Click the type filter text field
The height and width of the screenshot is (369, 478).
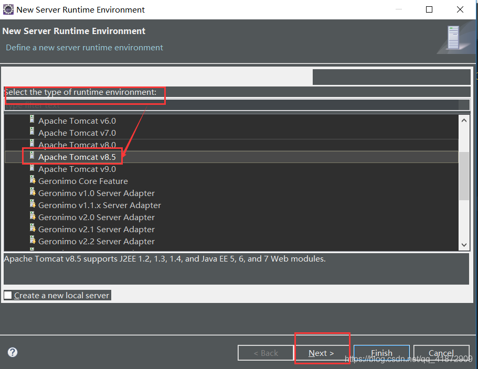tap(237, 105)
